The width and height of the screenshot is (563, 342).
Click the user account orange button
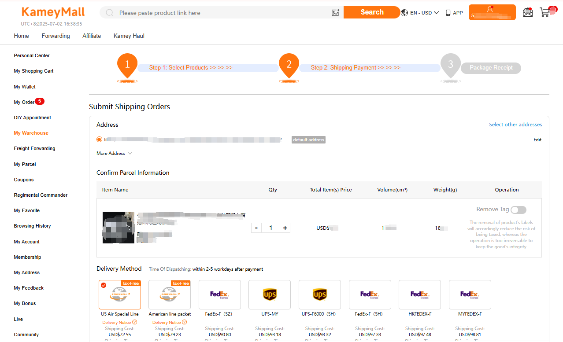pos(492,12)
